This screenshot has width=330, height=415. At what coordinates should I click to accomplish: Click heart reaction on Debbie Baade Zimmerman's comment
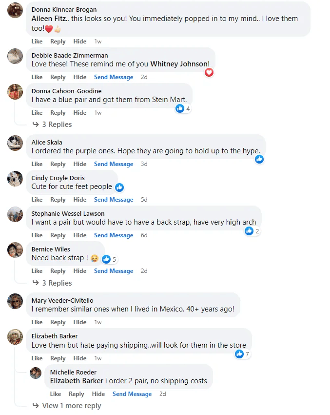(x=209, y=72)
